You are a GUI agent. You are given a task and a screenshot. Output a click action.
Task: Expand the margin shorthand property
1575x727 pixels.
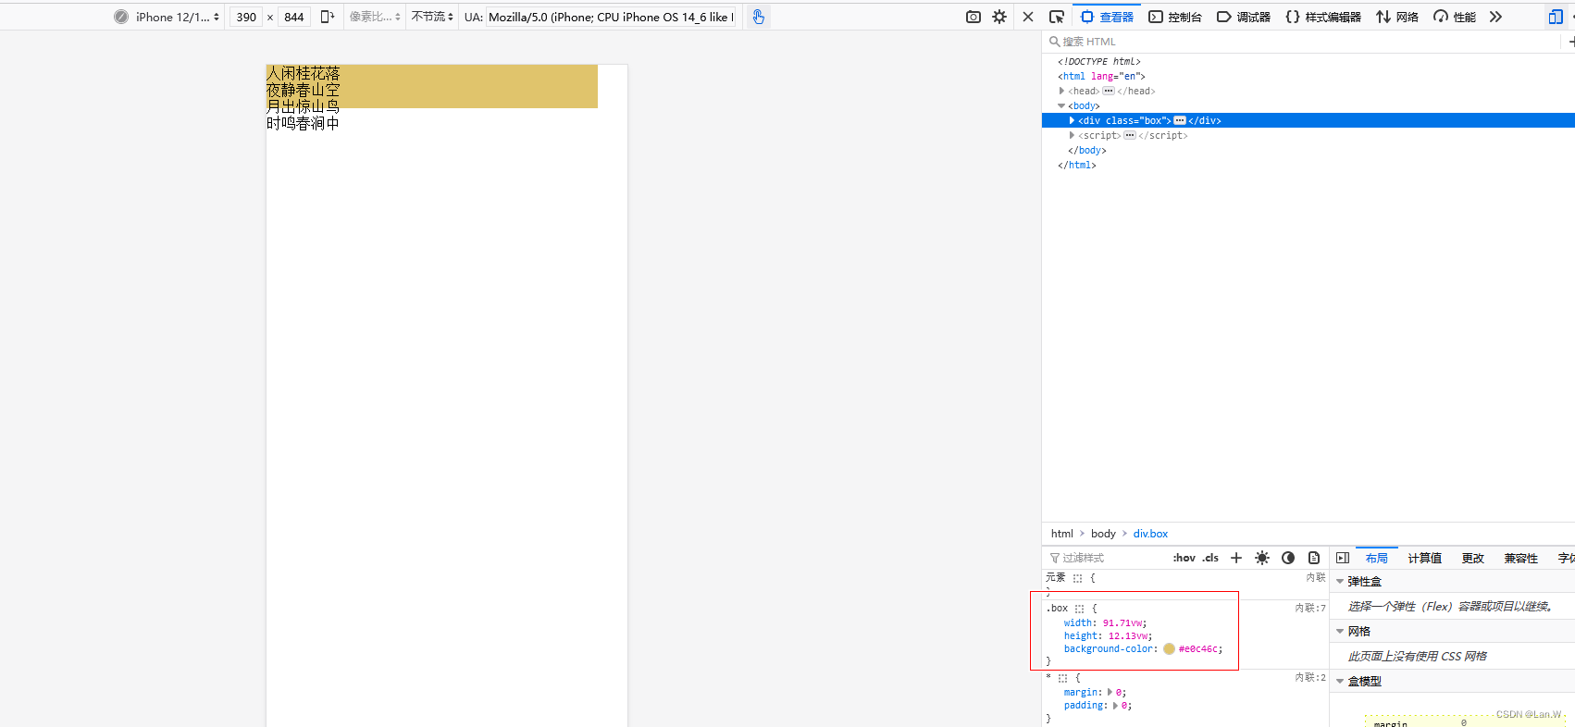[1110, 692]
